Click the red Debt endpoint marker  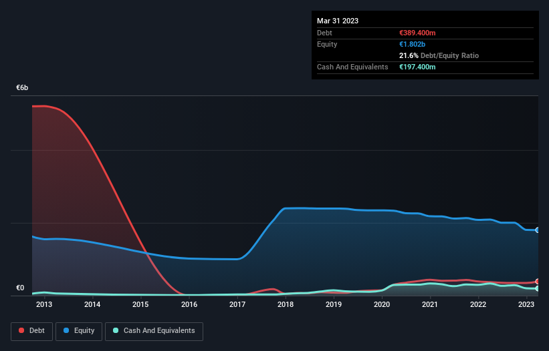pos(538,281)
